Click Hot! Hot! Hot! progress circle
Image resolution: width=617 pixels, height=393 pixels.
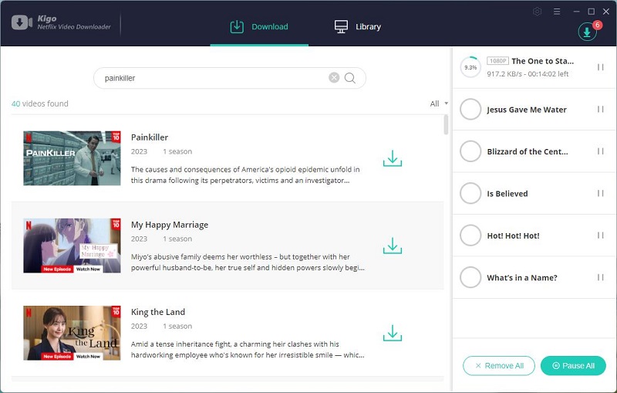470,235
